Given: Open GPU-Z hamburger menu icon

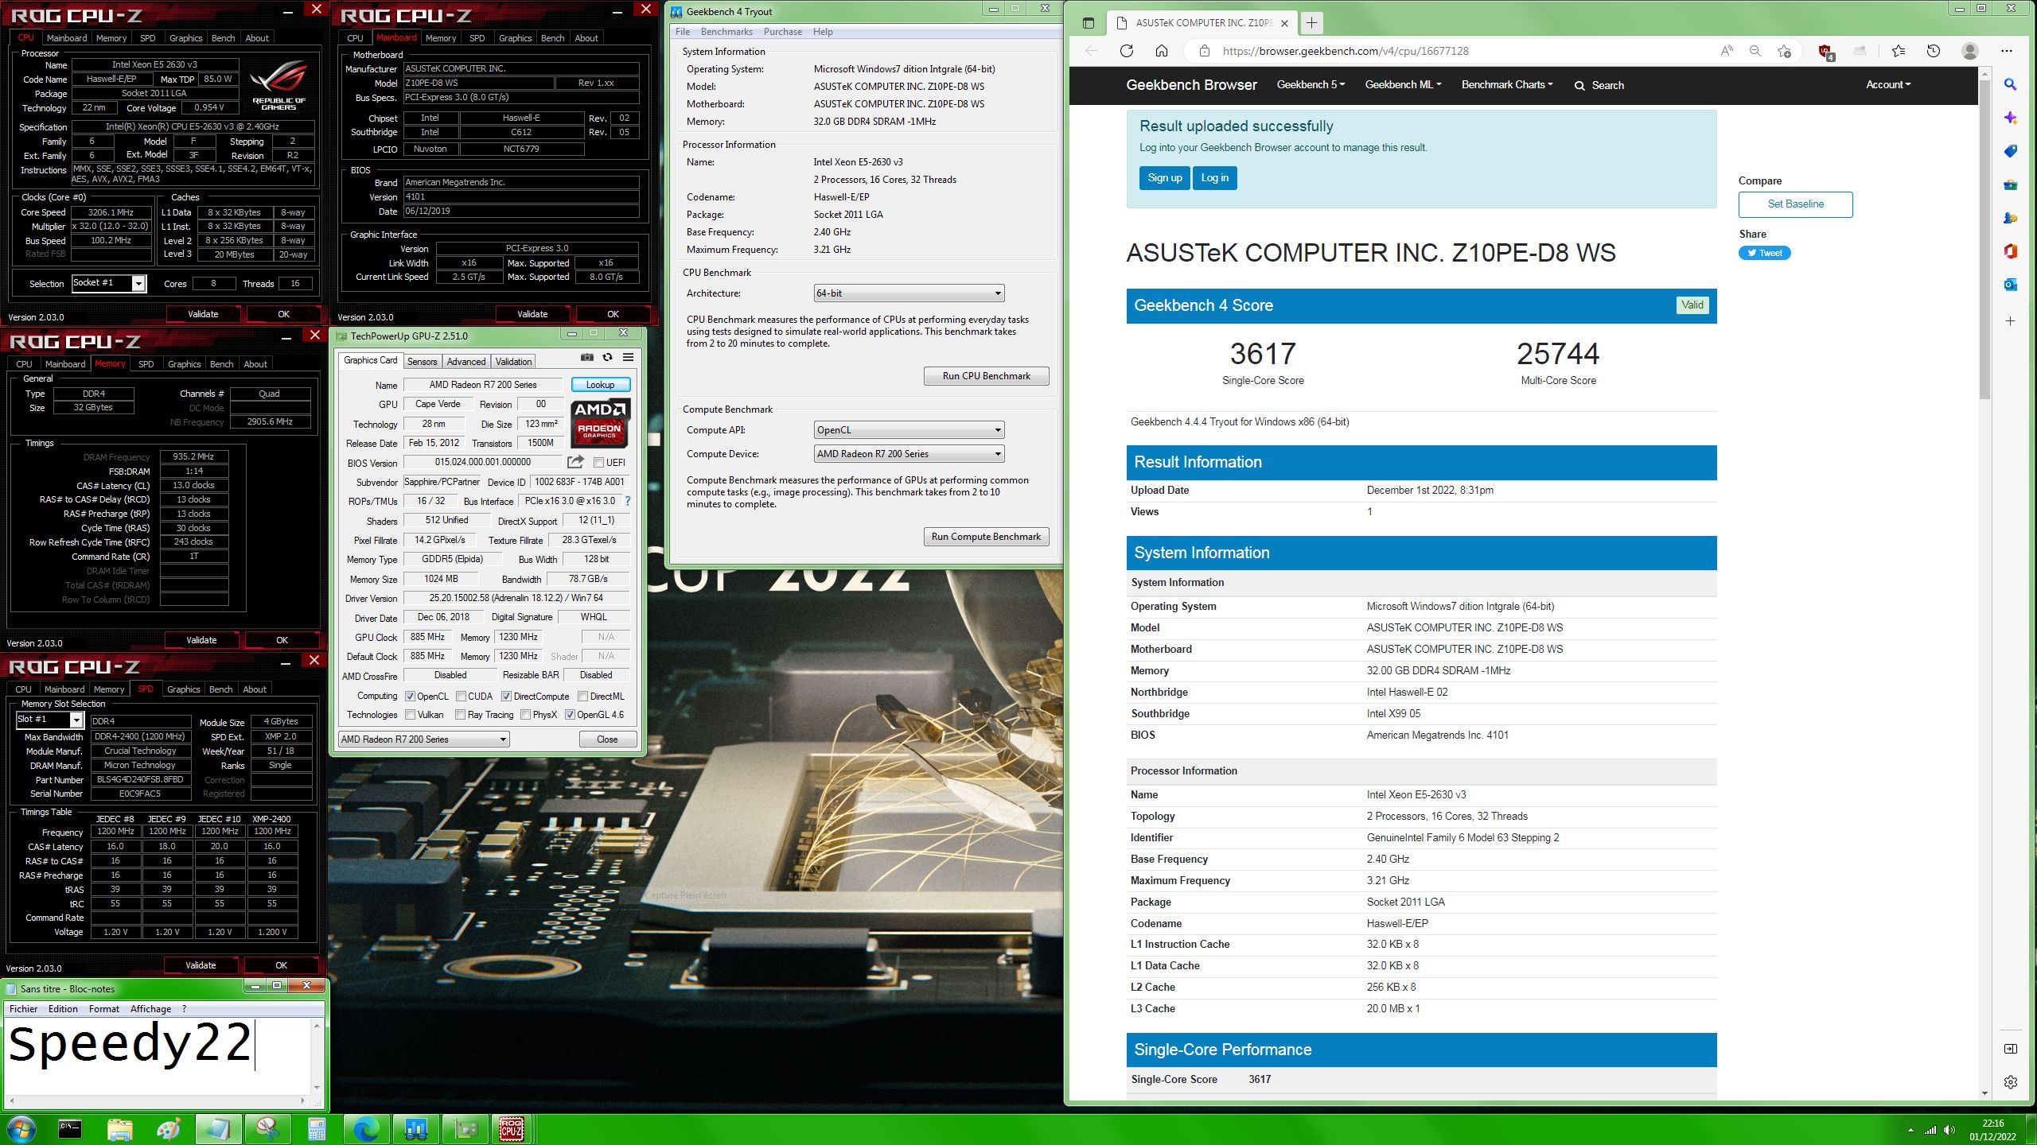Looking at the screenshot, I should click(628, 358).
